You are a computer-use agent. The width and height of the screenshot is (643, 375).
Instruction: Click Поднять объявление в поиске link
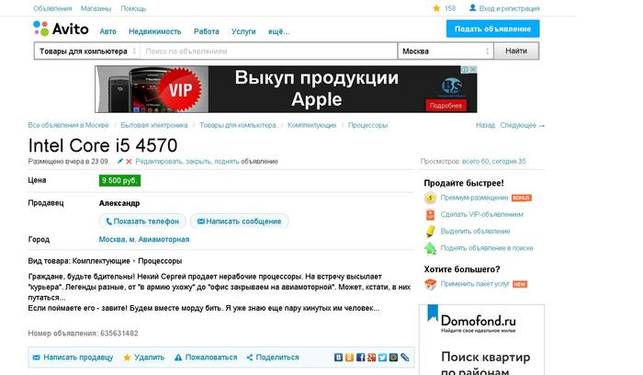487,248
